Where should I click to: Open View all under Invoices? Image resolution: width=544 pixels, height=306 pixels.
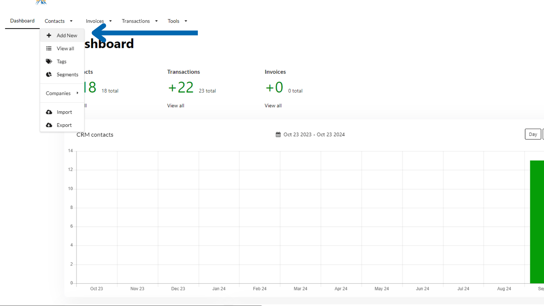point(273,106)
